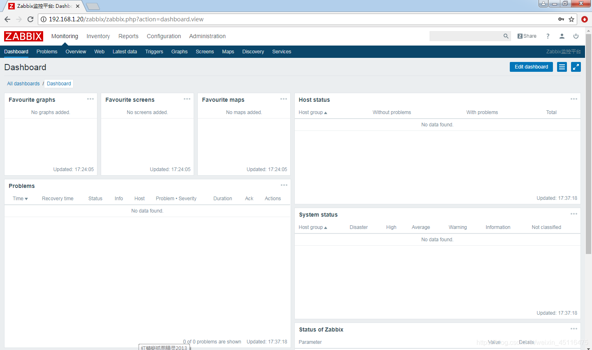This screenshot has height=350, width=592.
Task: Open Problems widget menu dots
Action: pos(284,185)
